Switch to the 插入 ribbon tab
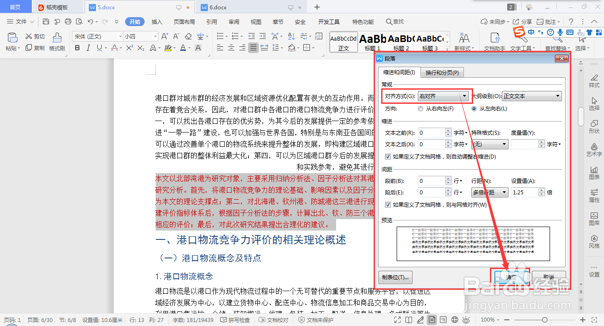604x326 pixels. pos(157,21)
